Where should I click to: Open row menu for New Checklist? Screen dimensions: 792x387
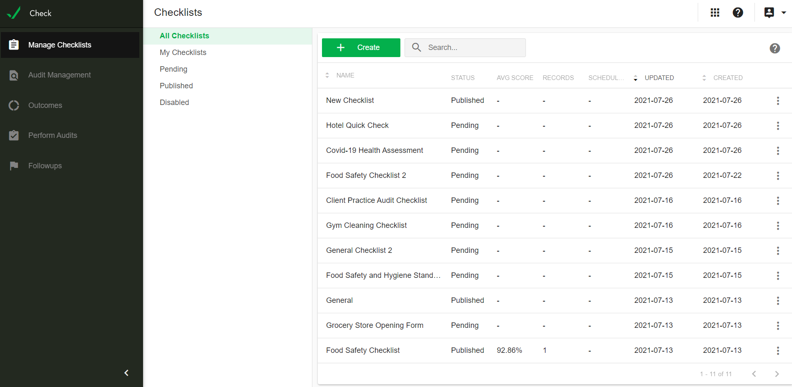[778, 101]
